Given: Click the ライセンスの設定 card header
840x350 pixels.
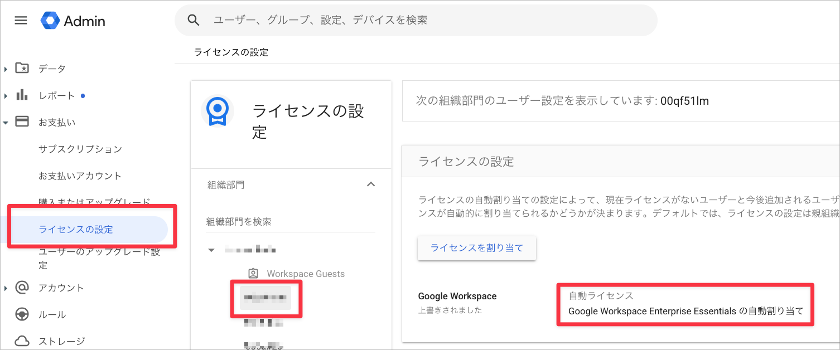Looking at the screenshot, I should point(466,162).
